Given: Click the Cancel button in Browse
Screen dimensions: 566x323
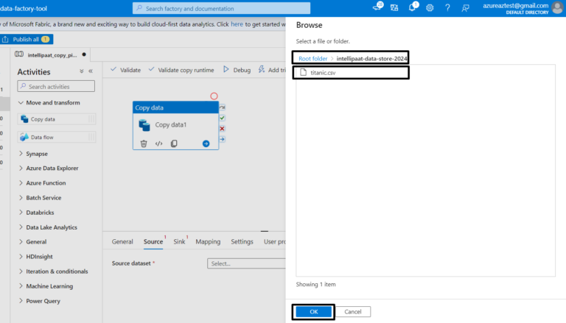Looking at the screenshot, I should pos(353,312).
